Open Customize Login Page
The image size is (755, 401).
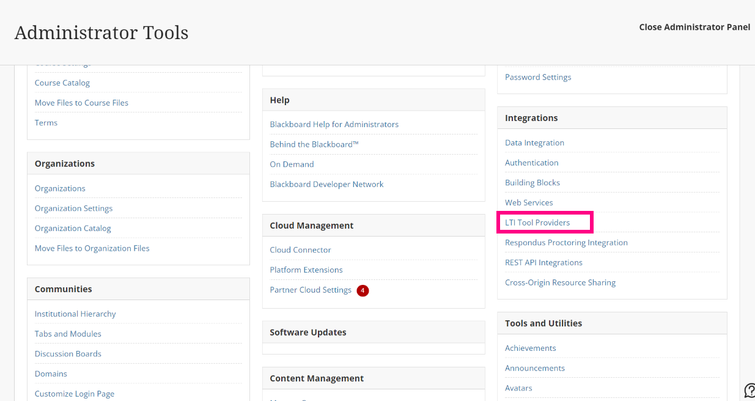click(75, 394)
